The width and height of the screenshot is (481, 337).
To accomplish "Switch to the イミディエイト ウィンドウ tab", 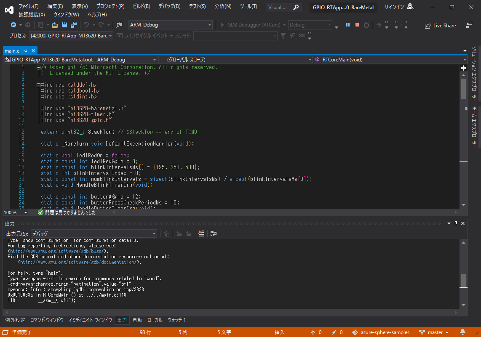I will tap(90, 320).
